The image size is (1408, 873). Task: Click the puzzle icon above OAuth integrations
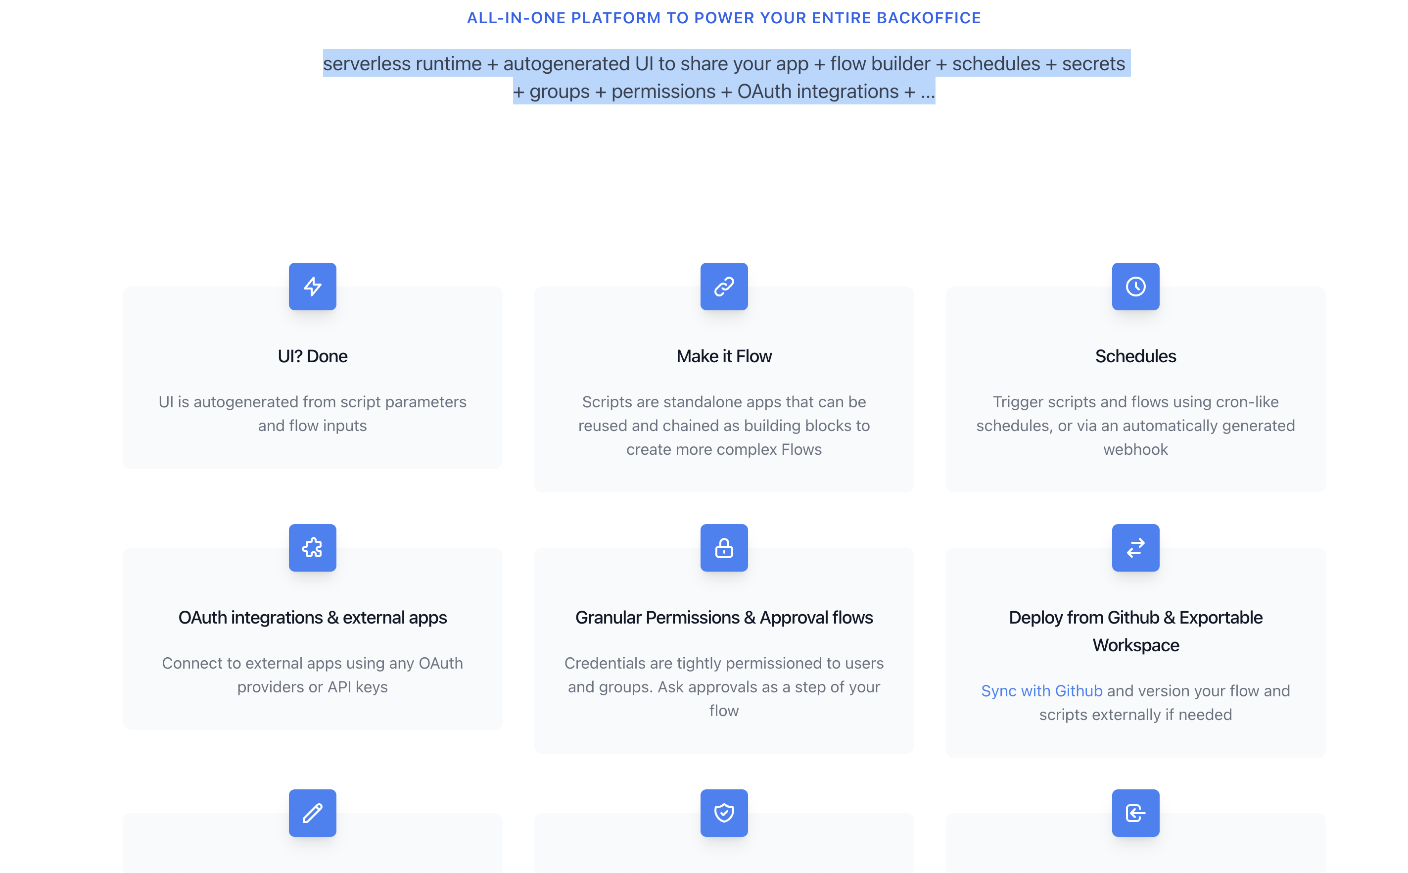[312, 547]
